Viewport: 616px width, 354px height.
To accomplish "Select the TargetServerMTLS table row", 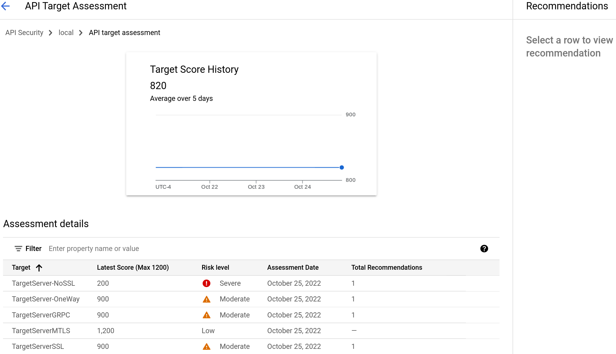I will tap(41, 331).
